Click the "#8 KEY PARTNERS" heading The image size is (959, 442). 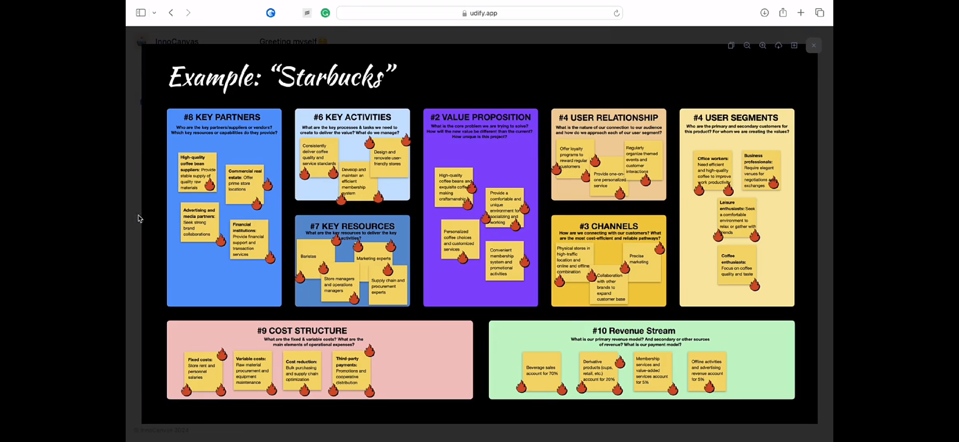click(222, 117)
